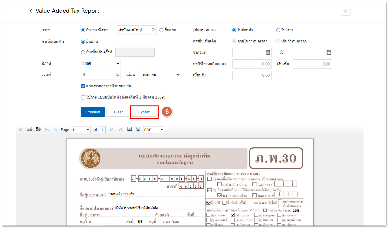Click the export and open in new window icon
This screenshot has width=388, height=228.
138,129
